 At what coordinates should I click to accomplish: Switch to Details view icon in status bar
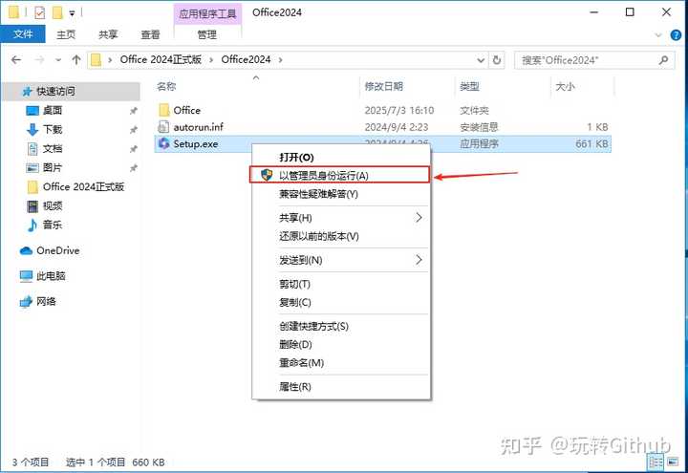(656, 462)
